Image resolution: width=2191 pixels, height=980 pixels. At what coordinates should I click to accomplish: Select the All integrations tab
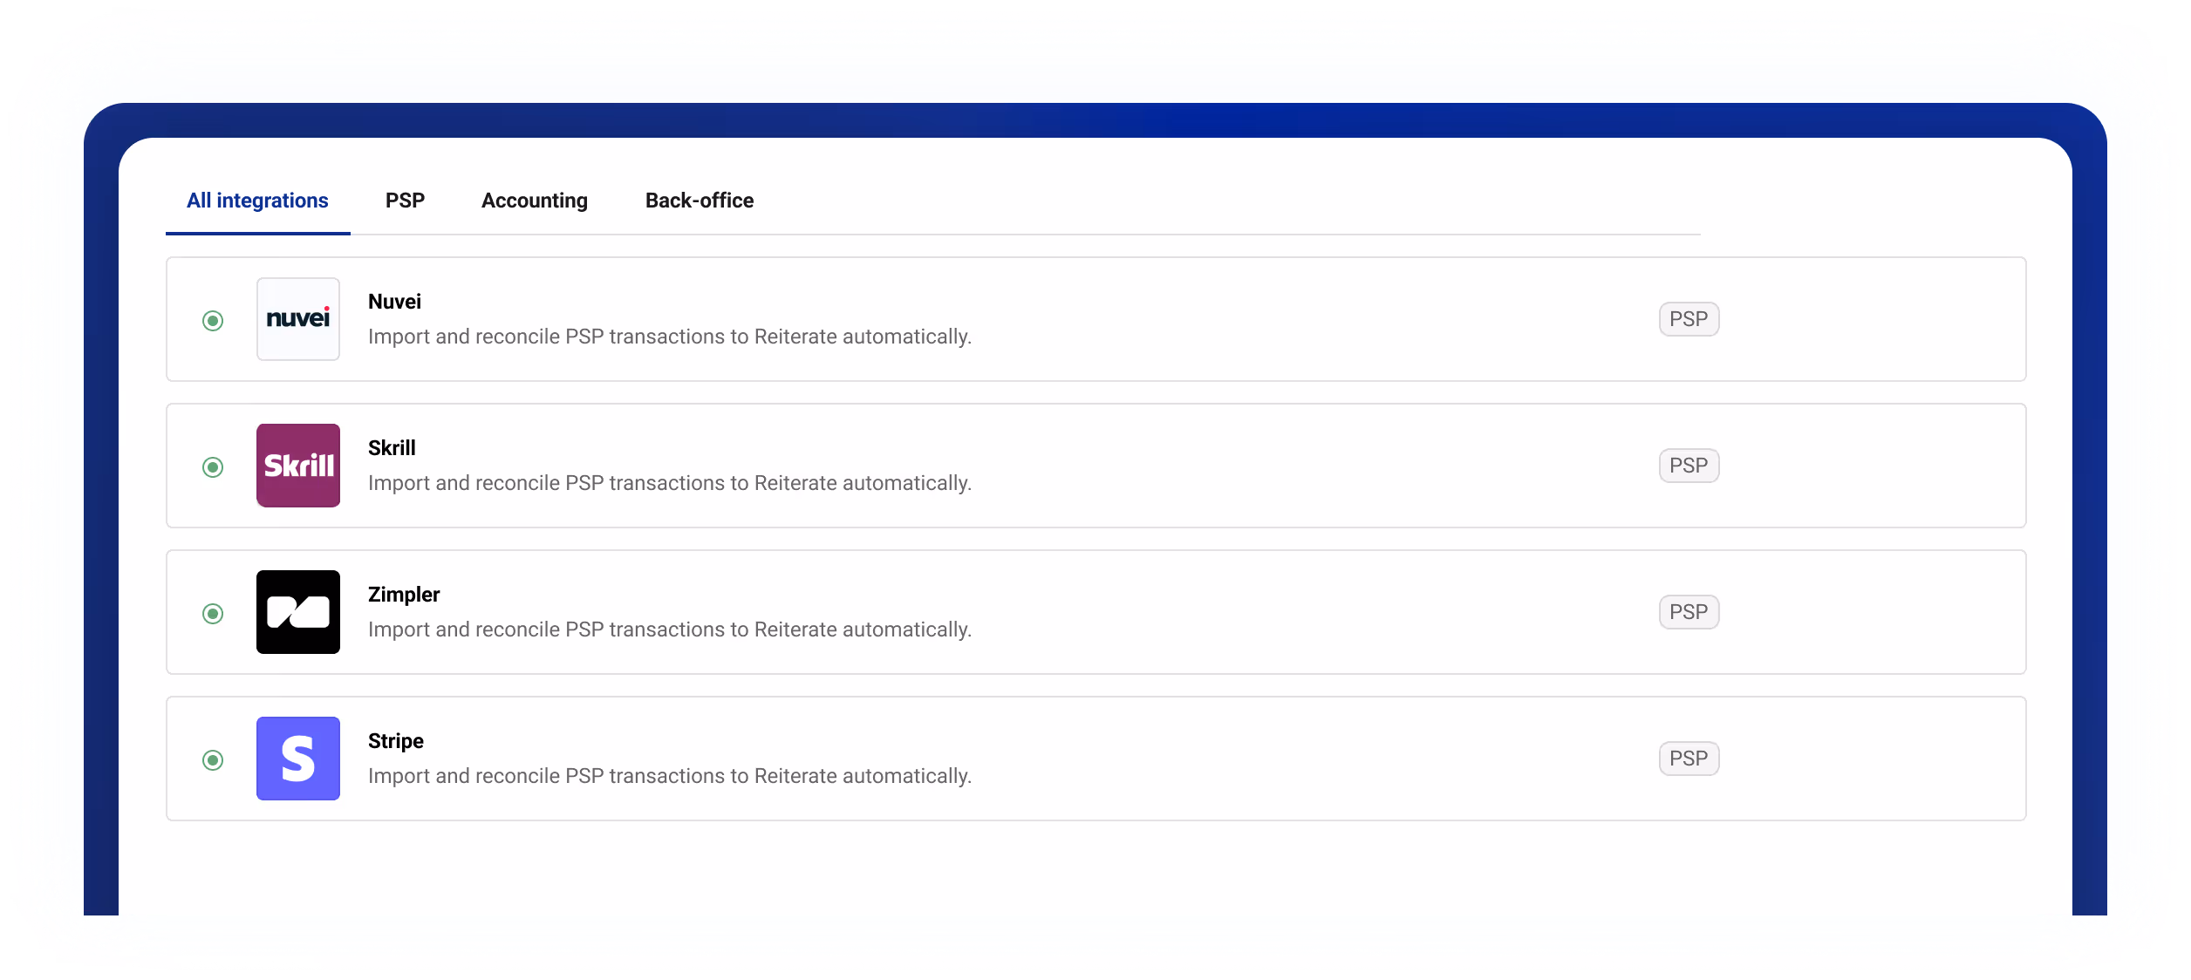click(x=257, y=201)
